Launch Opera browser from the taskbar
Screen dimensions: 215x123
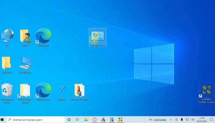[95, 120]
